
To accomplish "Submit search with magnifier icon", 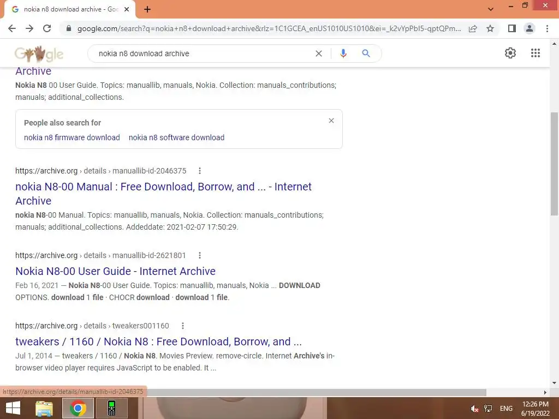I will (x=366, y=53).
